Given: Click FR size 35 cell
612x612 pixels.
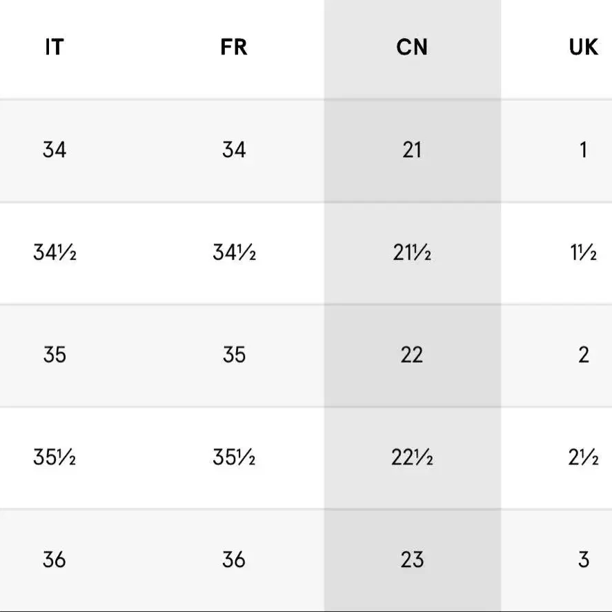Looking at the screenshot, I should point(234,355).
